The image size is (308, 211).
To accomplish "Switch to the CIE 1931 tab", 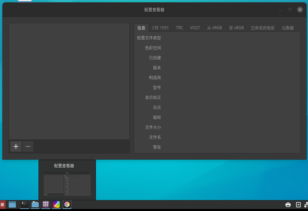I will [161, 28].
